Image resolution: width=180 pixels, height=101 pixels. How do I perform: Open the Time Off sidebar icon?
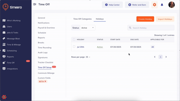pos(4,62)
